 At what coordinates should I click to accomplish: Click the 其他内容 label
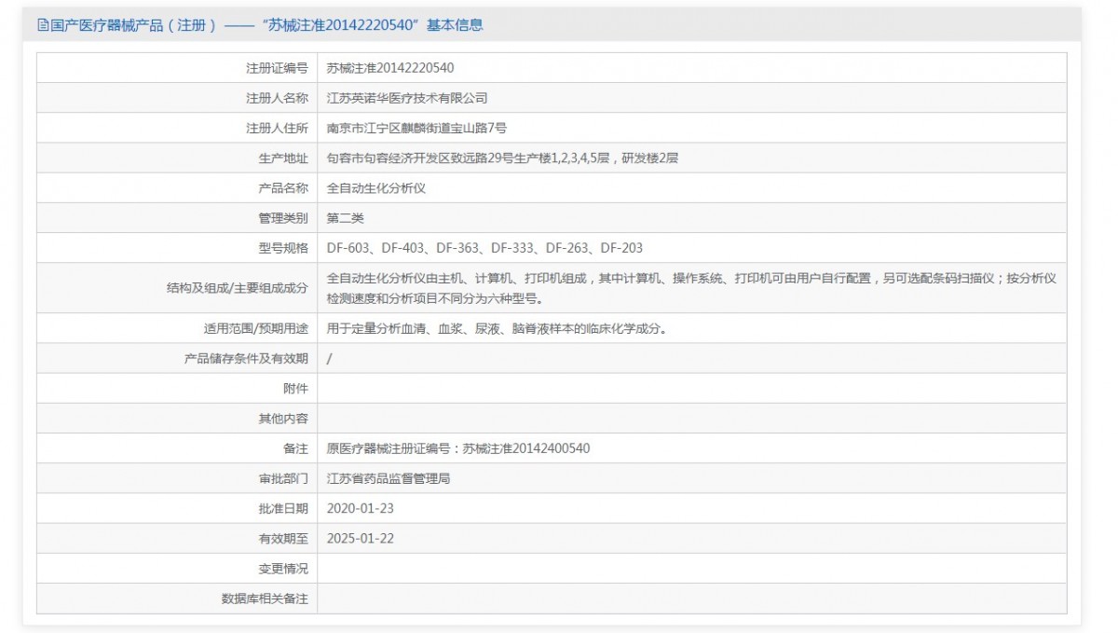point(283,419)
